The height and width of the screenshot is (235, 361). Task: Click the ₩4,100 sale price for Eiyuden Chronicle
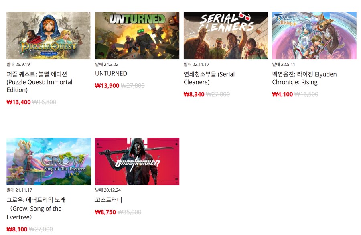(282, 94)
